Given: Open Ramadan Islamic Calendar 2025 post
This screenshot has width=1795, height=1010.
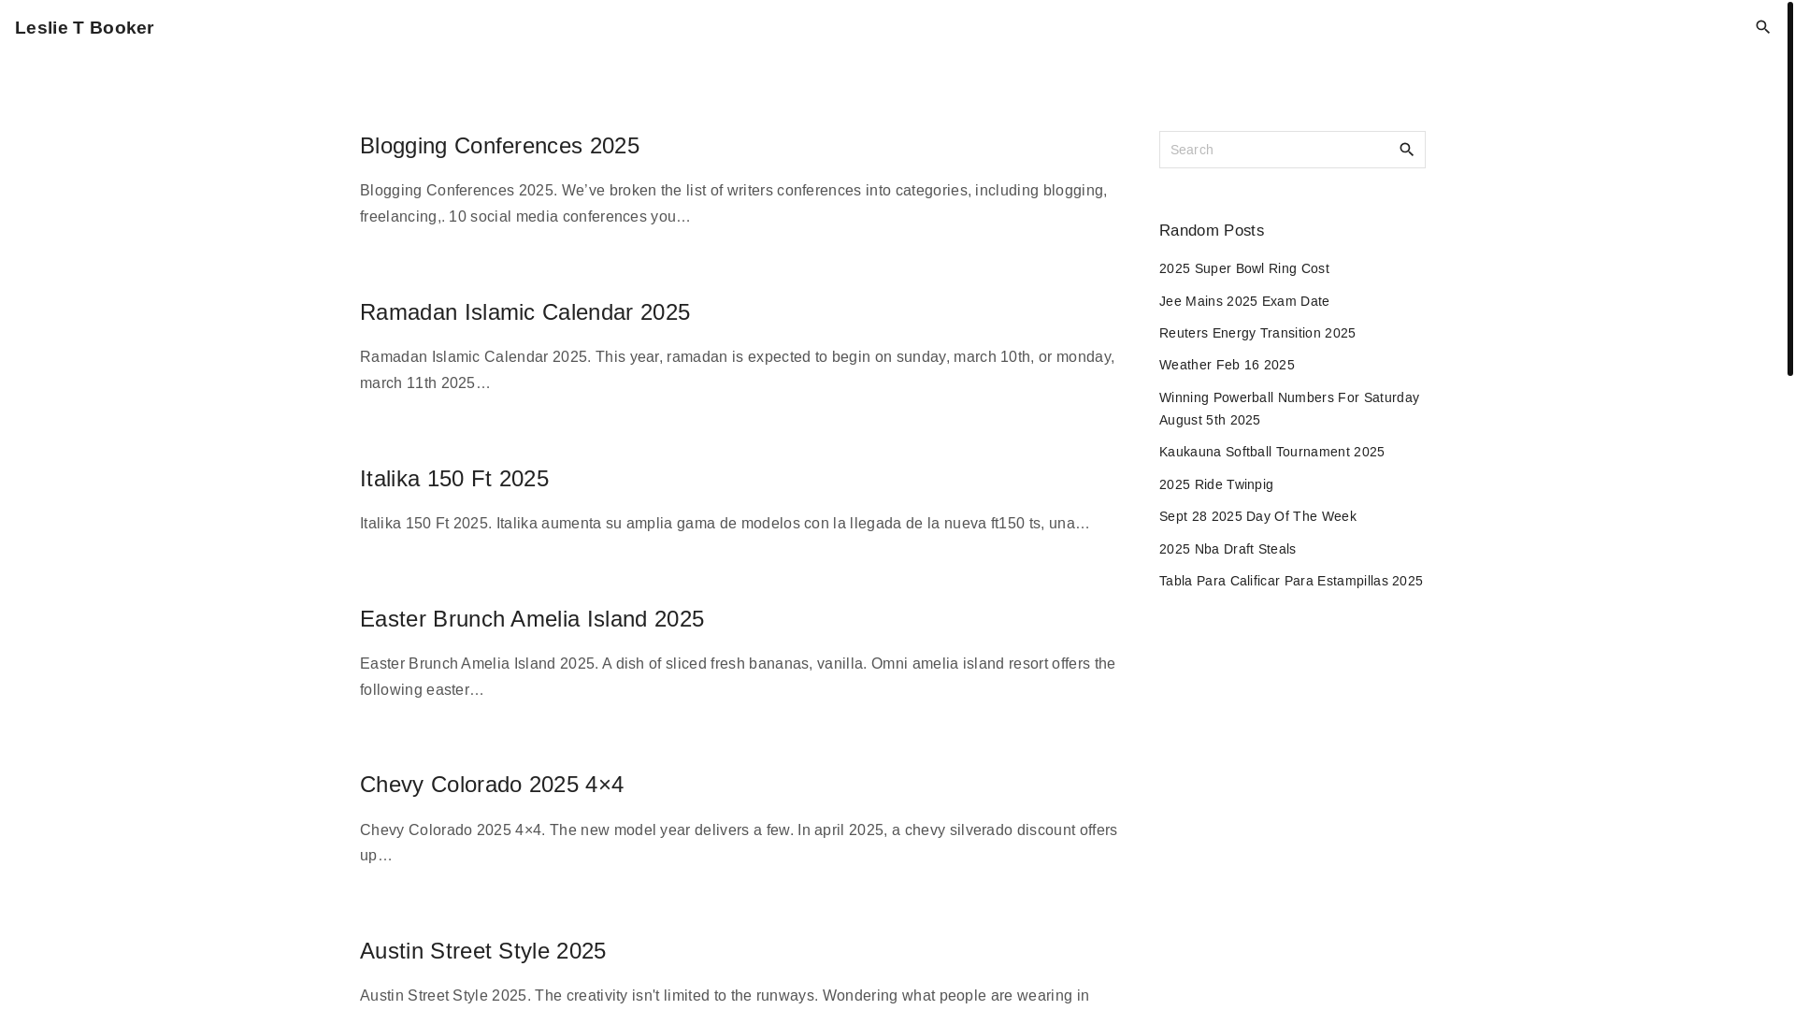Looking at the screenshot, I should pyautogui.click(x=524, y=312).
